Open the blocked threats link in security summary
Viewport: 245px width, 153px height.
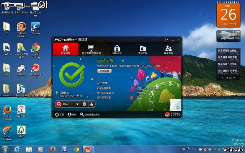[x=148, y=88]
